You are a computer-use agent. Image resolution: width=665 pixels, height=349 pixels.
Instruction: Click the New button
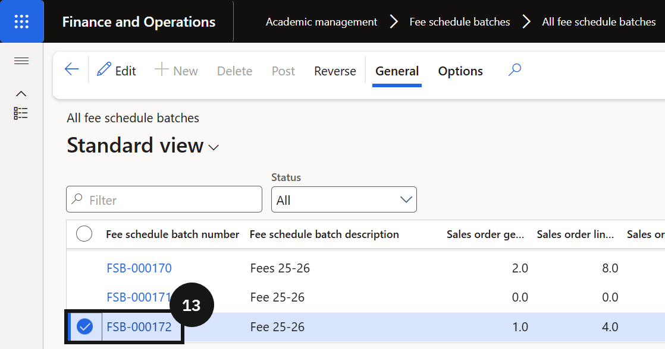[x=177, y=70]
